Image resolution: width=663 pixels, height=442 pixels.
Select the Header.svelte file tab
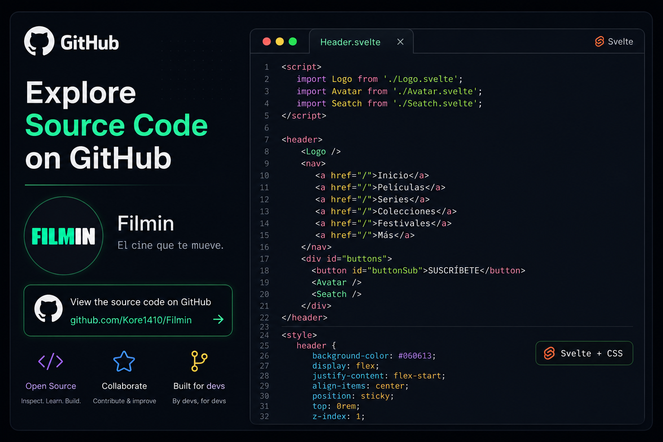pos(361,41)
